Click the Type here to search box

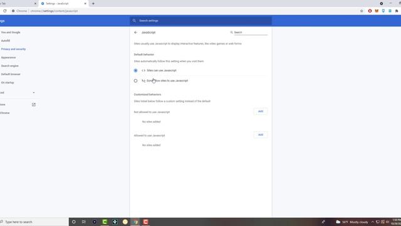(x=34, y=222)
